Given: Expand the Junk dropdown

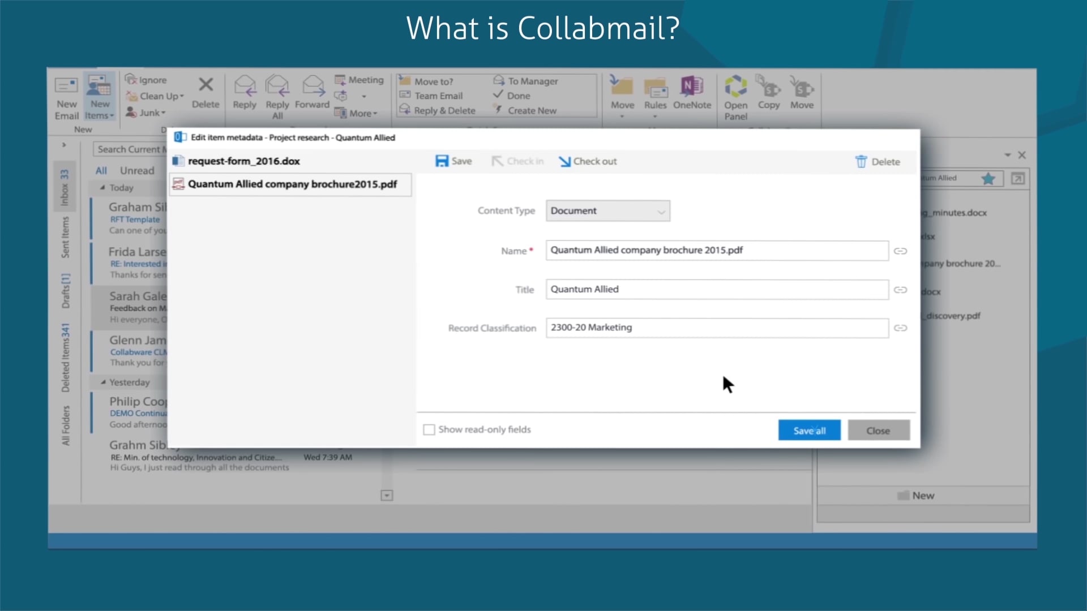Looking at the screenshot, I should click(x=164, y=113).
